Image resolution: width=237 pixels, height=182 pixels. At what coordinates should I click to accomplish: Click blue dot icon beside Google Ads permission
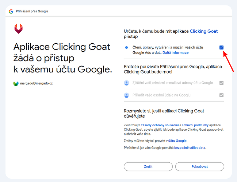(126, 48)
